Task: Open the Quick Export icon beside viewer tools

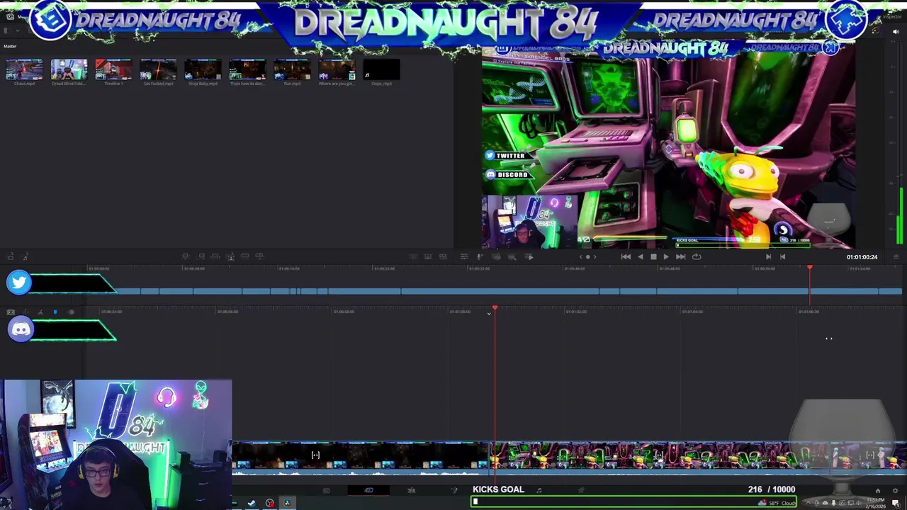Action: (x=529, y=256)
